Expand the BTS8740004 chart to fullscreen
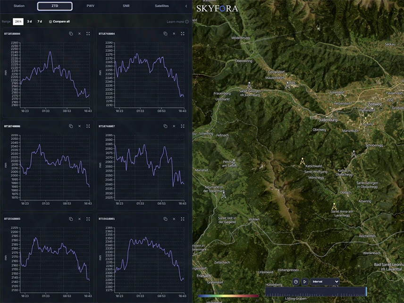Viewport: 404px width, 303px height. 183,34
